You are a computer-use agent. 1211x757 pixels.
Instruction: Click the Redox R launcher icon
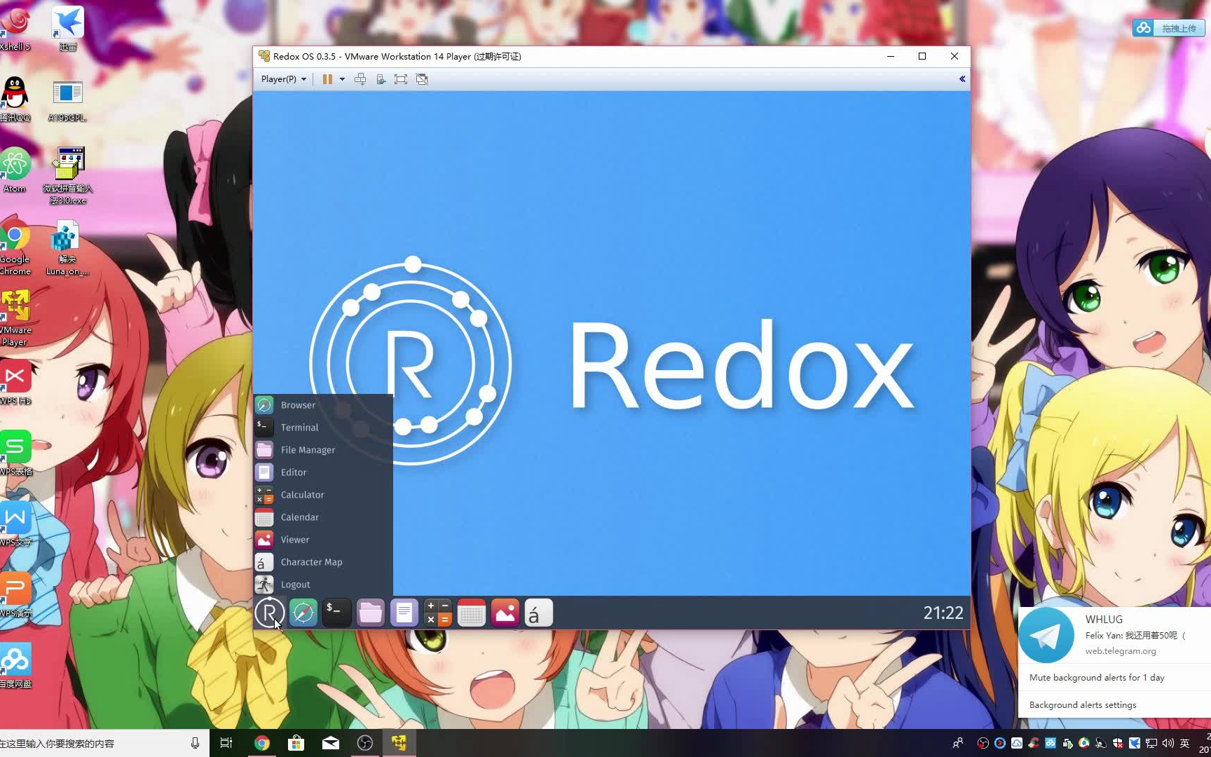point(269,612)
